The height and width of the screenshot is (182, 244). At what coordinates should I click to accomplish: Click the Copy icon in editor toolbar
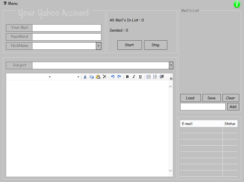click(x=91, y=77)
